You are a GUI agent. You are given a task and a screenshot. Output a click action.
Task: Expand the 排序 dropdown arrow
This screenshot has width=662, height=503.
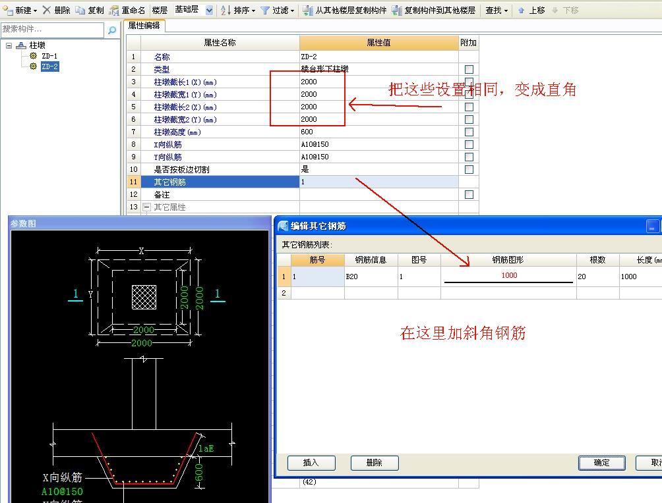(x=254, y=11)
